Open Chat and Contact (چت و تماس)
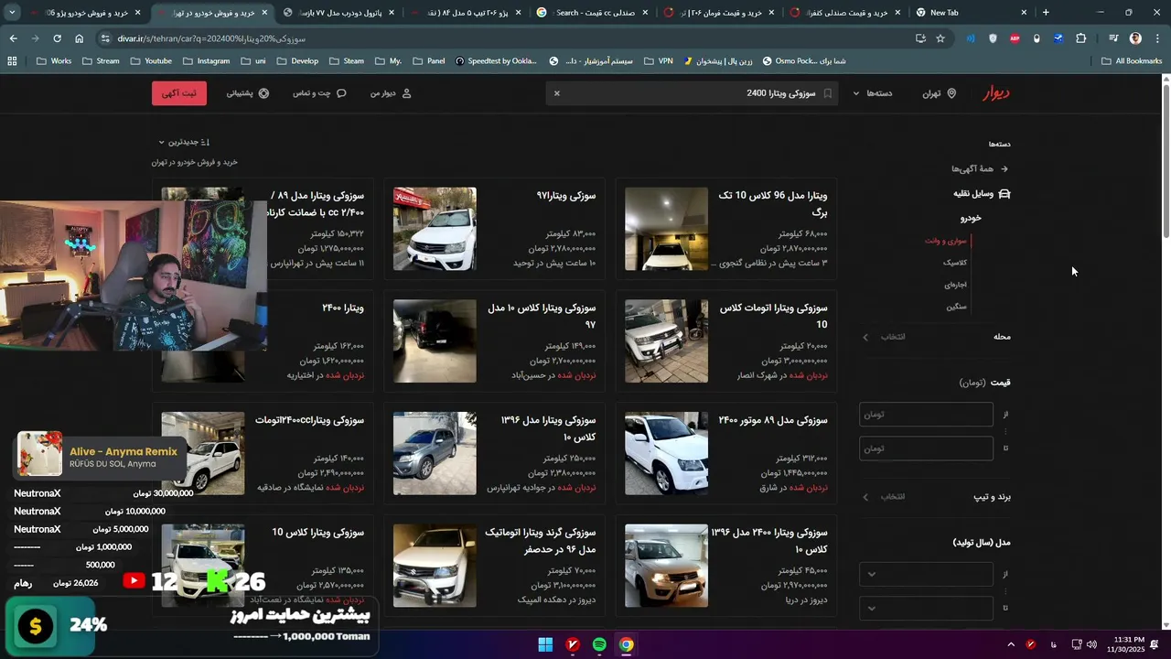The height and width of the screenshot is (659, 1171). pos(319,93)
